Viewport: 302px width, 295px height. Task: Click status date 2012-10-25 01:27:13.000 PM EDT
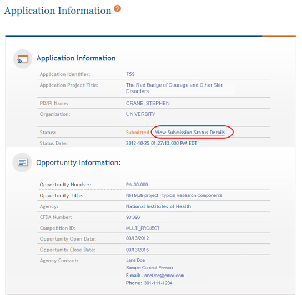(x=162, y=144)
